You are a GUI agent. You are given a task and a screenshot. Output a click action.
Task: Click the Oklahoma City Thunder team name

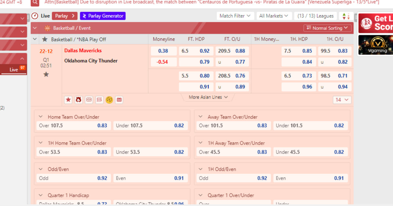click(91, 61)
